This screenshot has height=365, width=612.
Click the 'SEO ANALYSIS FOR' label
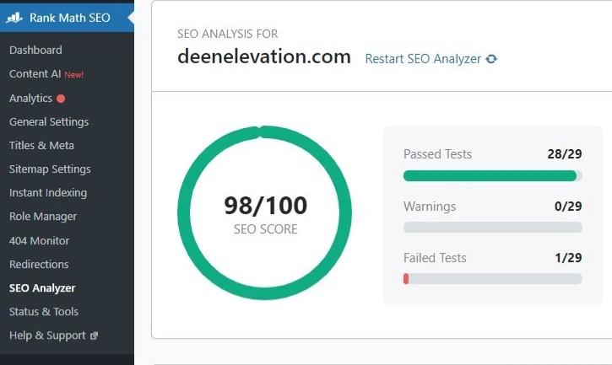[x=228, y=34]
